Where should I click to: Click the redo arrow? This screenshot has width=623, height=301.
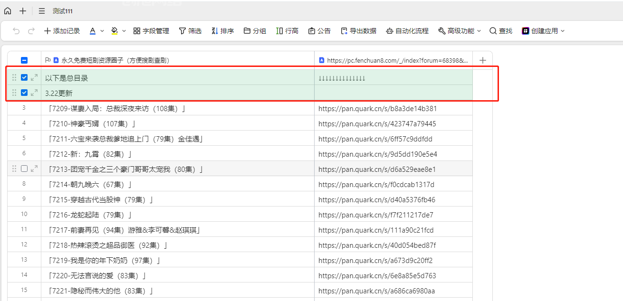coord(31,31)
